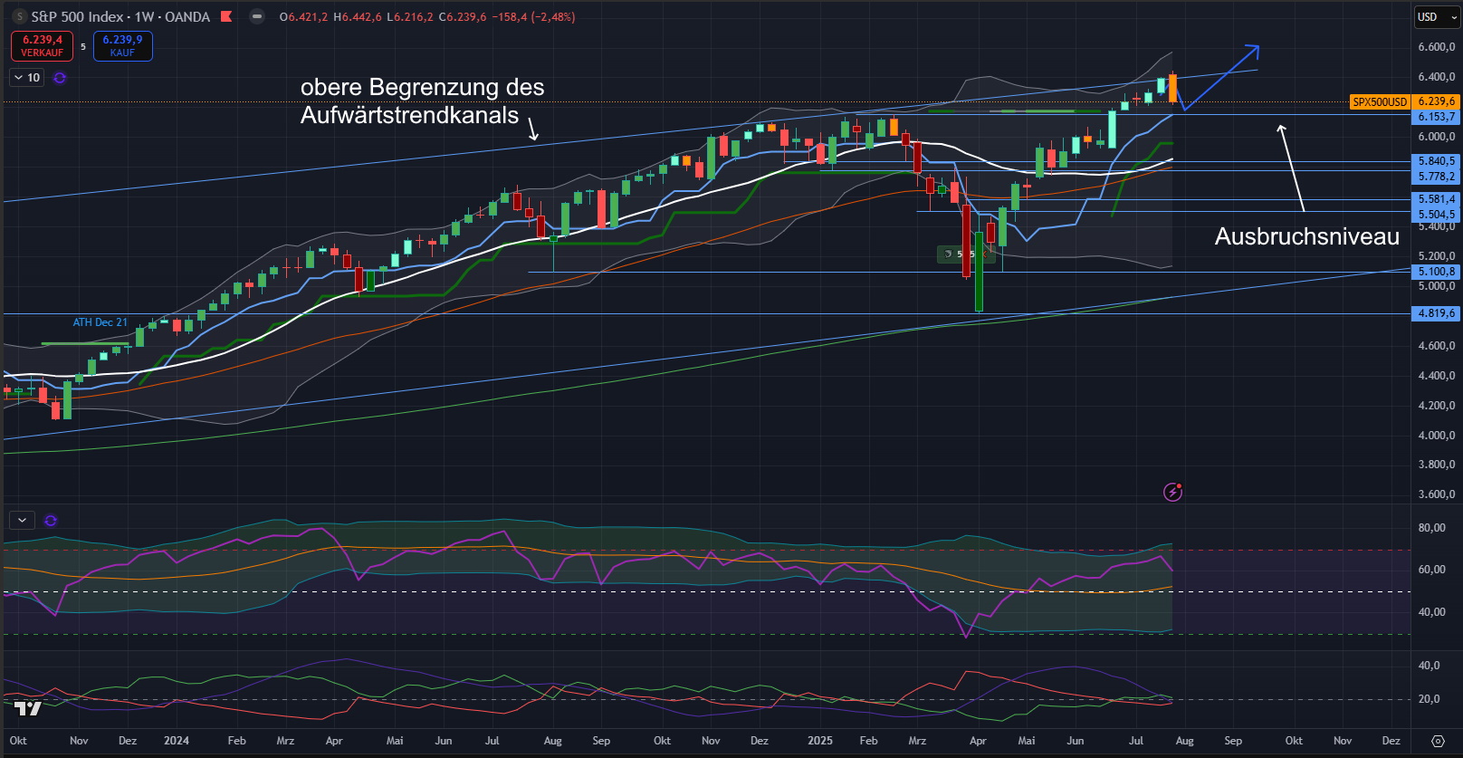Click the purple refresh icon beside 10

(x=60, y=78)
